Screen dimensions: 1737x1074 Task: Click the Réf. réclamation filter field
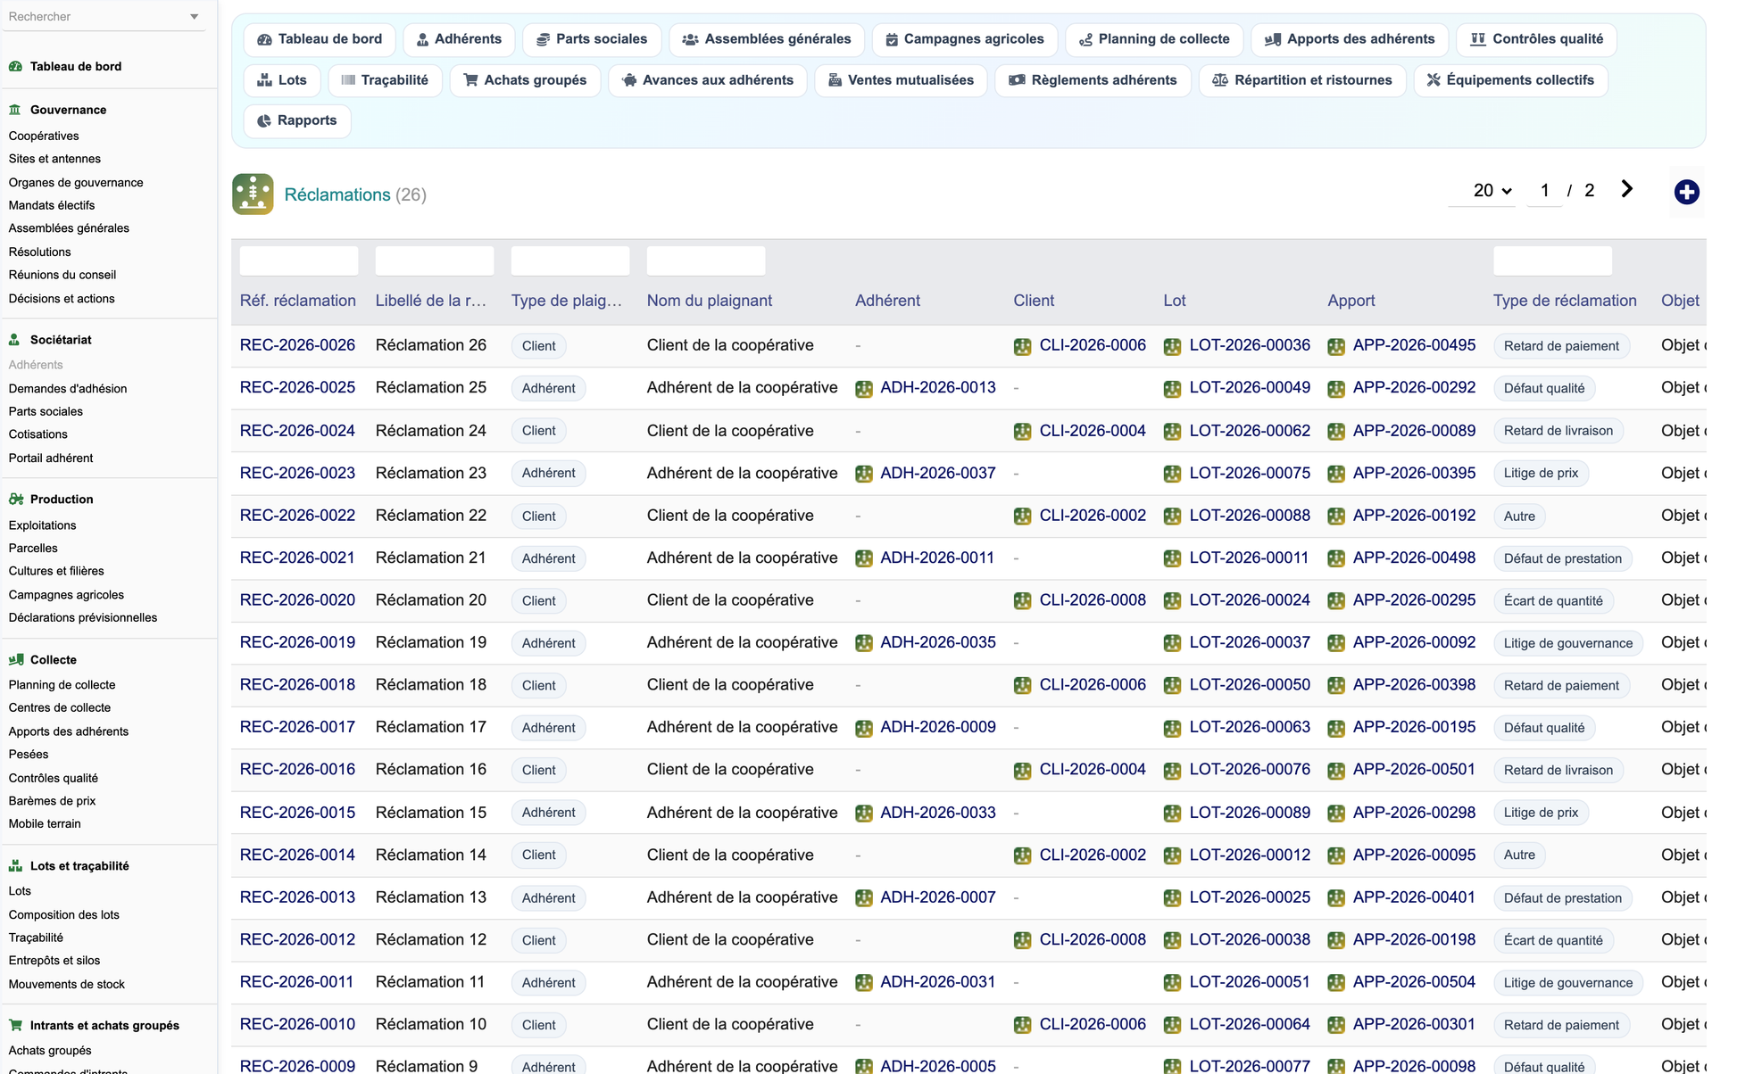coord(299,260)
